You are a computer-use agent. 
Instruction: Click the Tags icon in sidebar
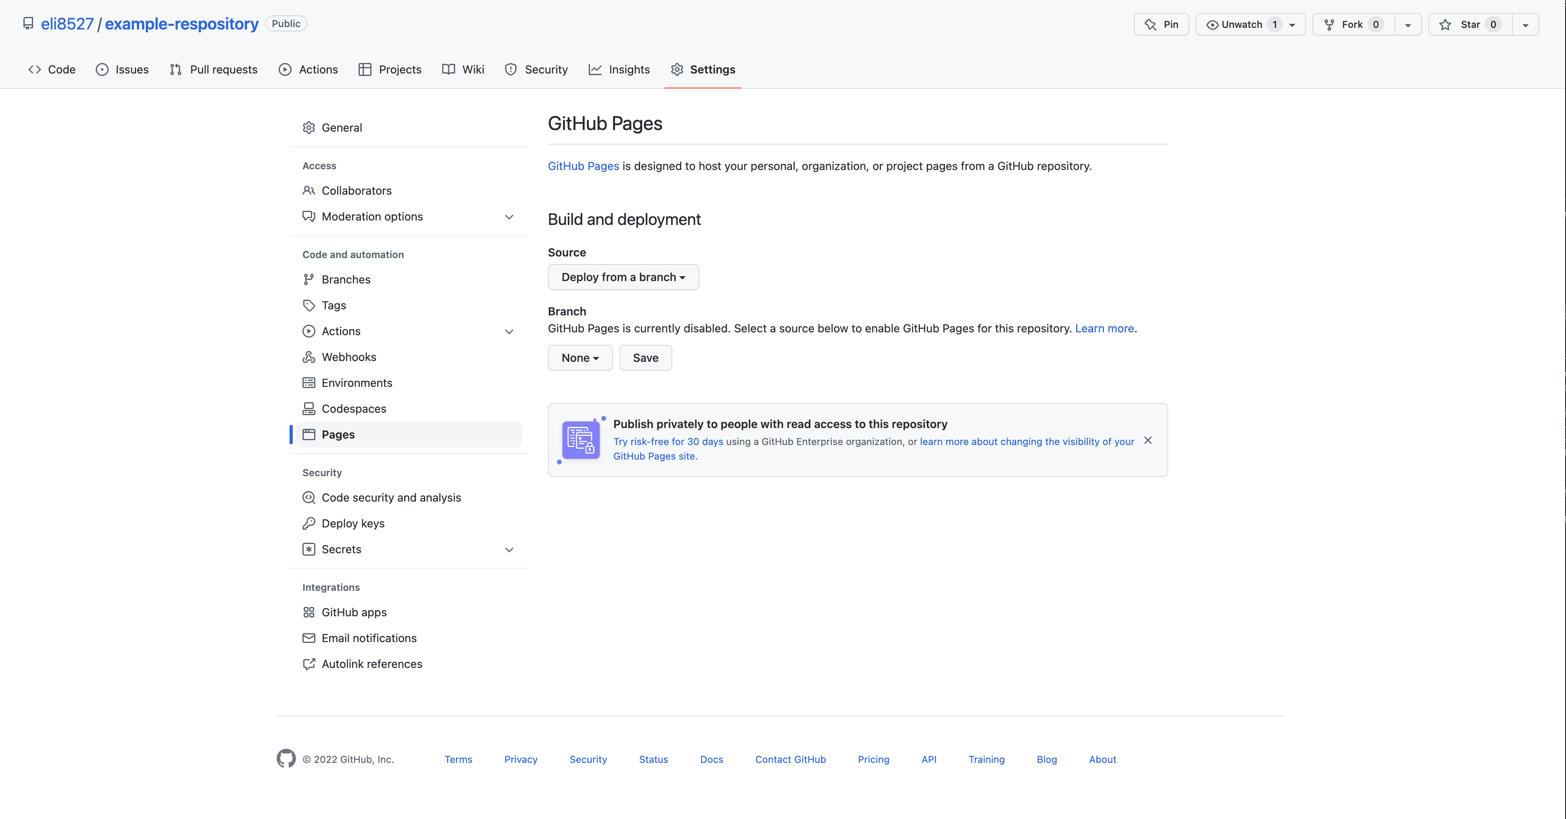click(x=309, y=305)
